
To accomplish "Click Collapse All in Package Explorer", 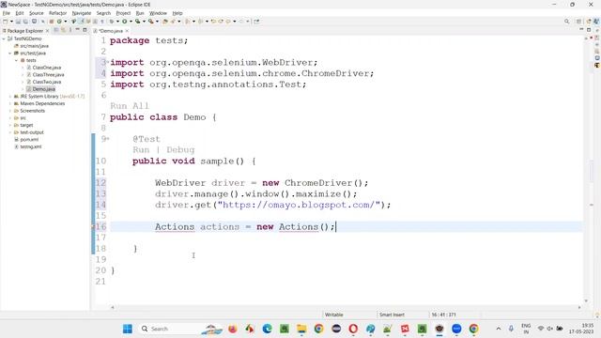I will pyautogui.click(x=56, y=30).
